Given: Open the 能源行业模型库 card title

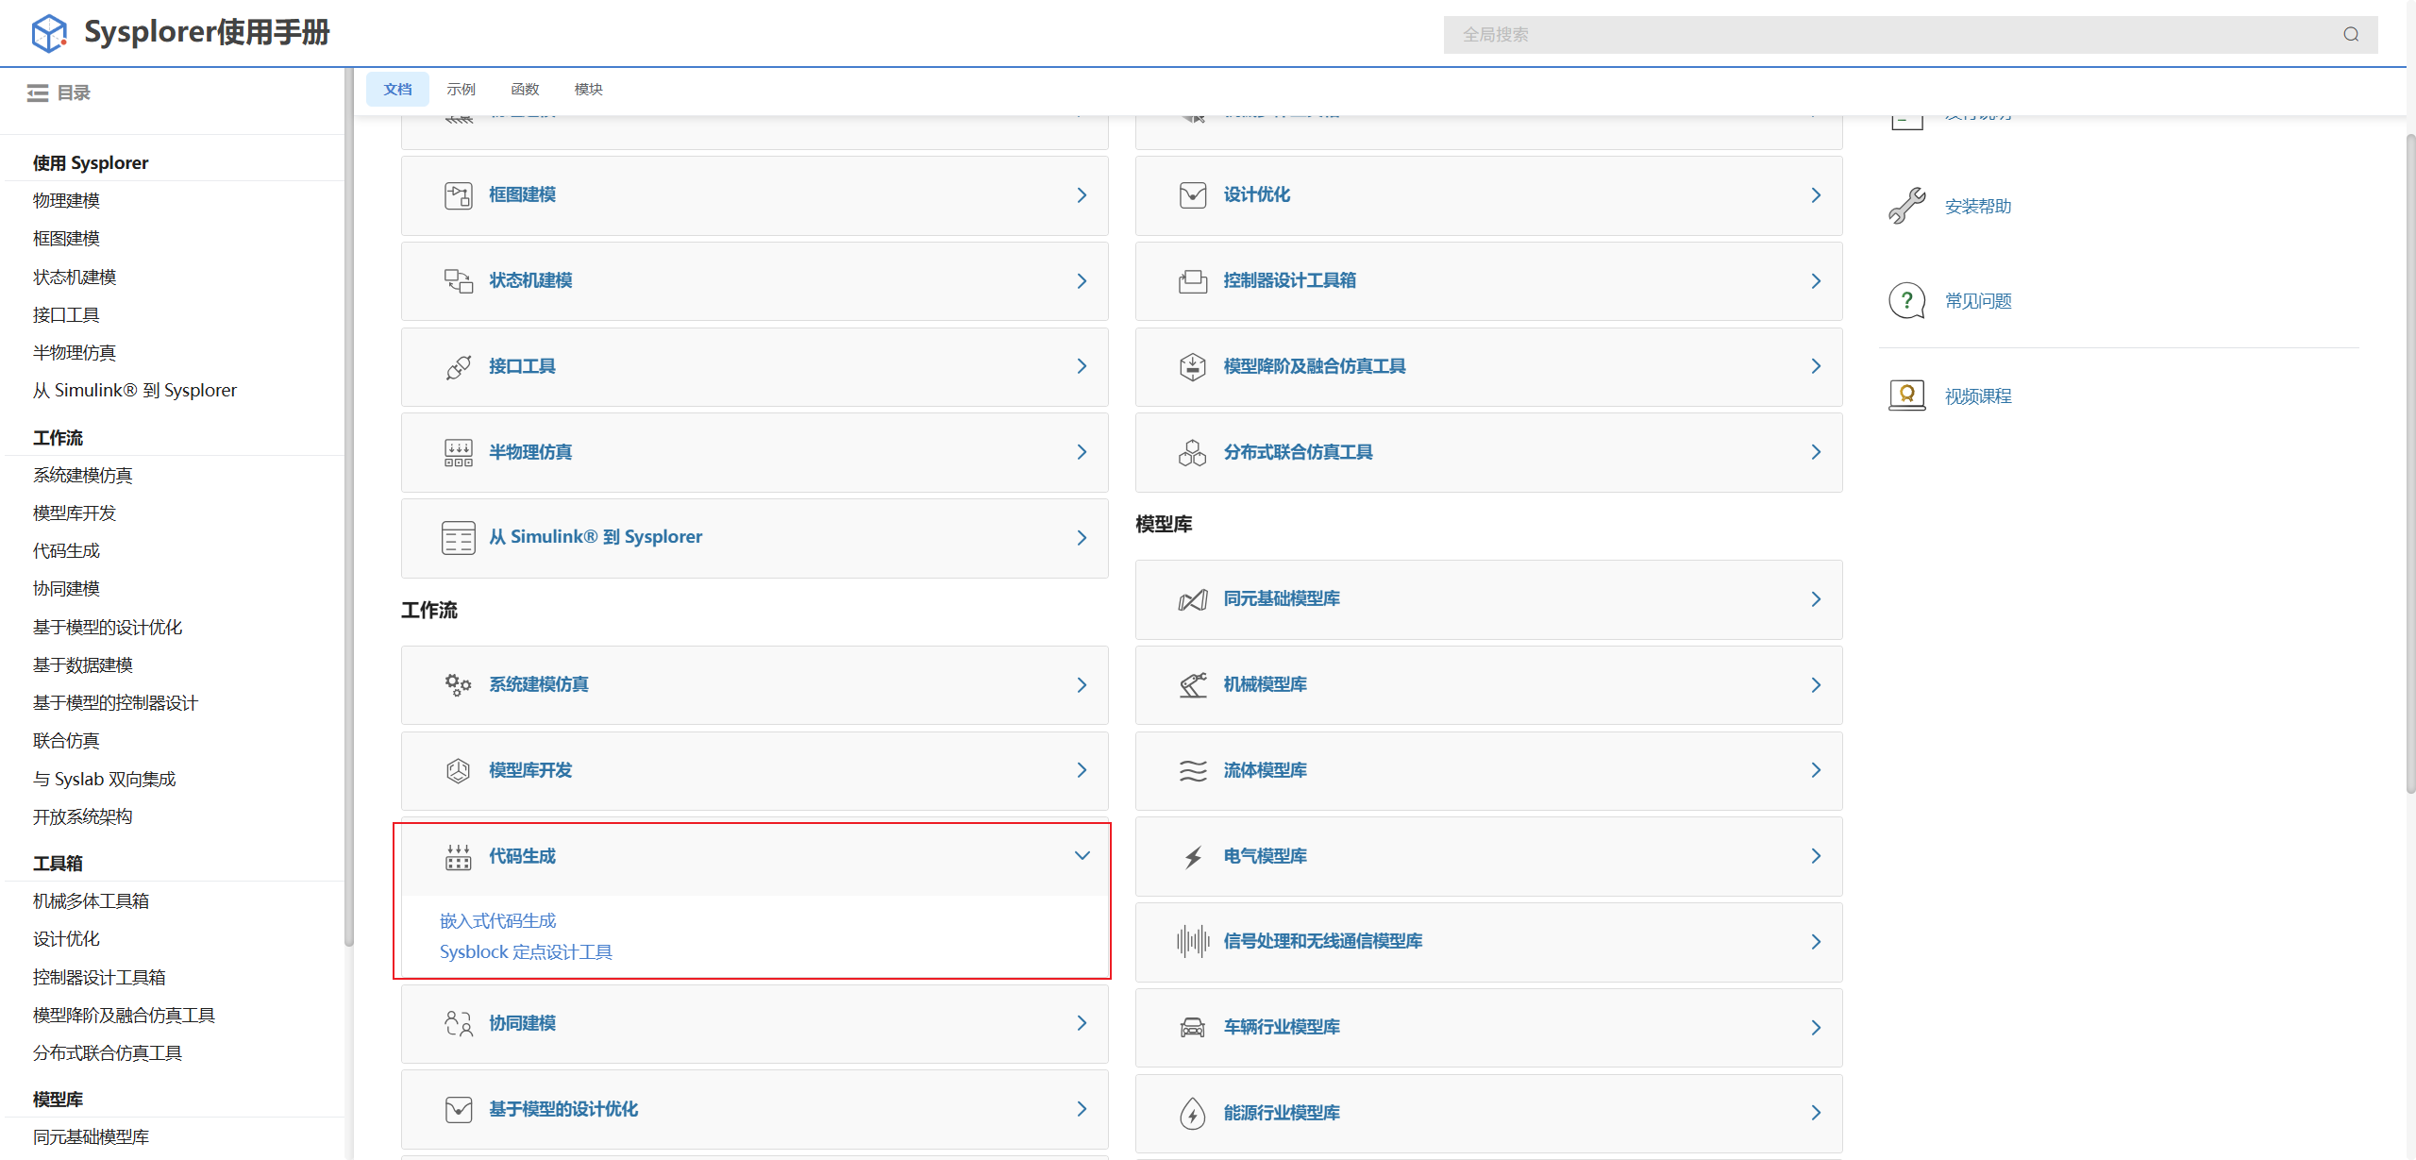Looking at the screenshot, I should tap(1282, 1113).
